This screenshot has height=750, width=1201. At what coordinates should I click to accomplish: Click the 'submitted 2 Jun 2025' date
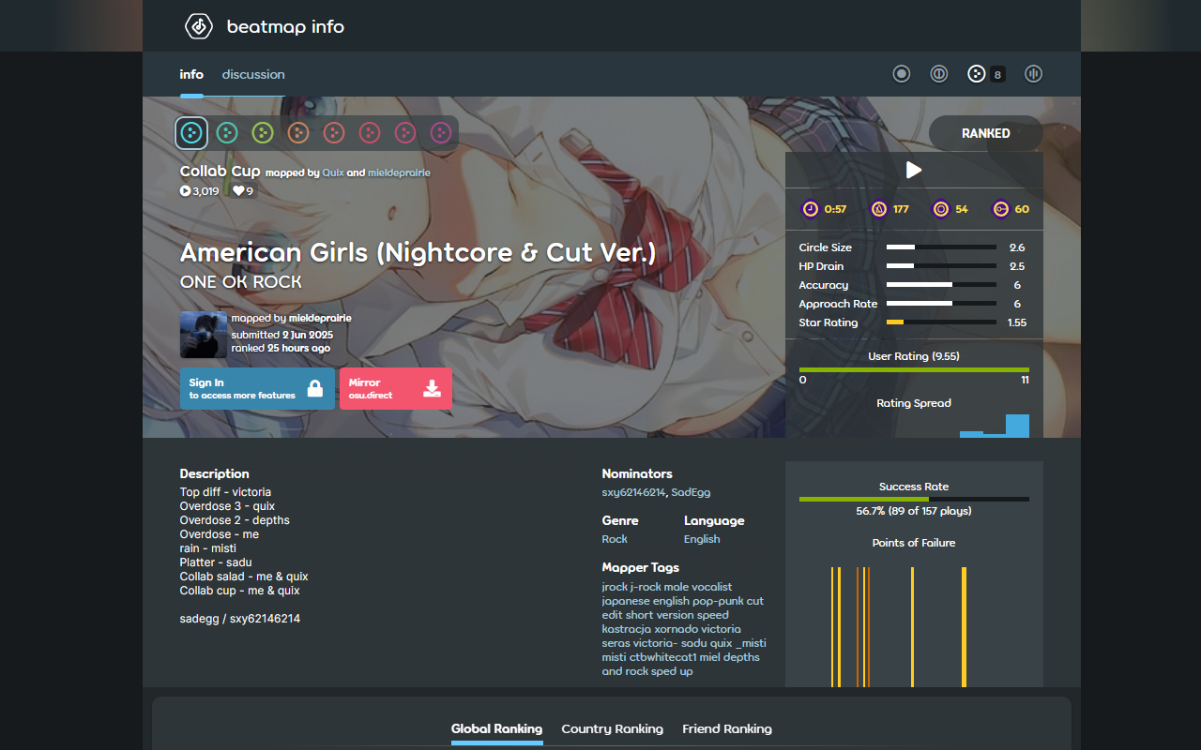(x=282, y=335)
